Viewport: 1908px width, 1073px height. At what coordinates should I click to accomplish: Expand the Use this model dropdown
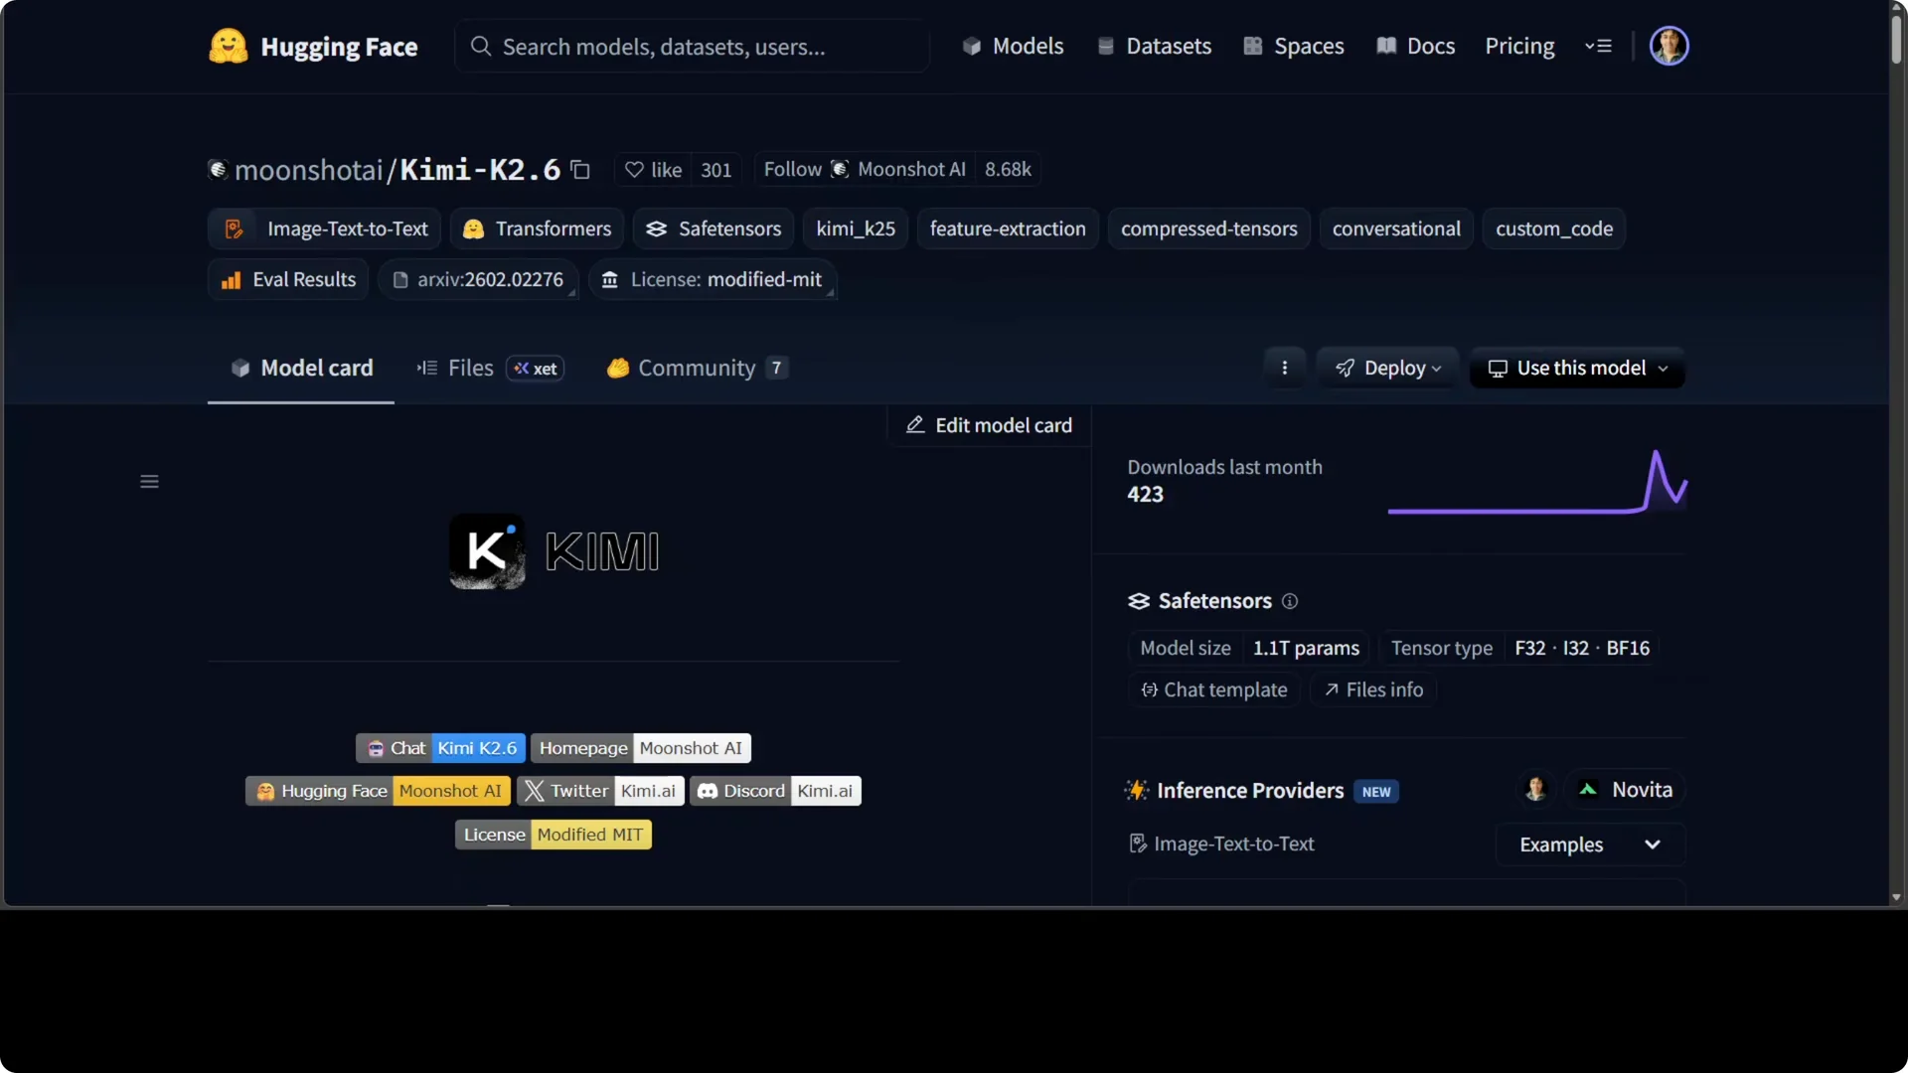(x=1577, y=369)
